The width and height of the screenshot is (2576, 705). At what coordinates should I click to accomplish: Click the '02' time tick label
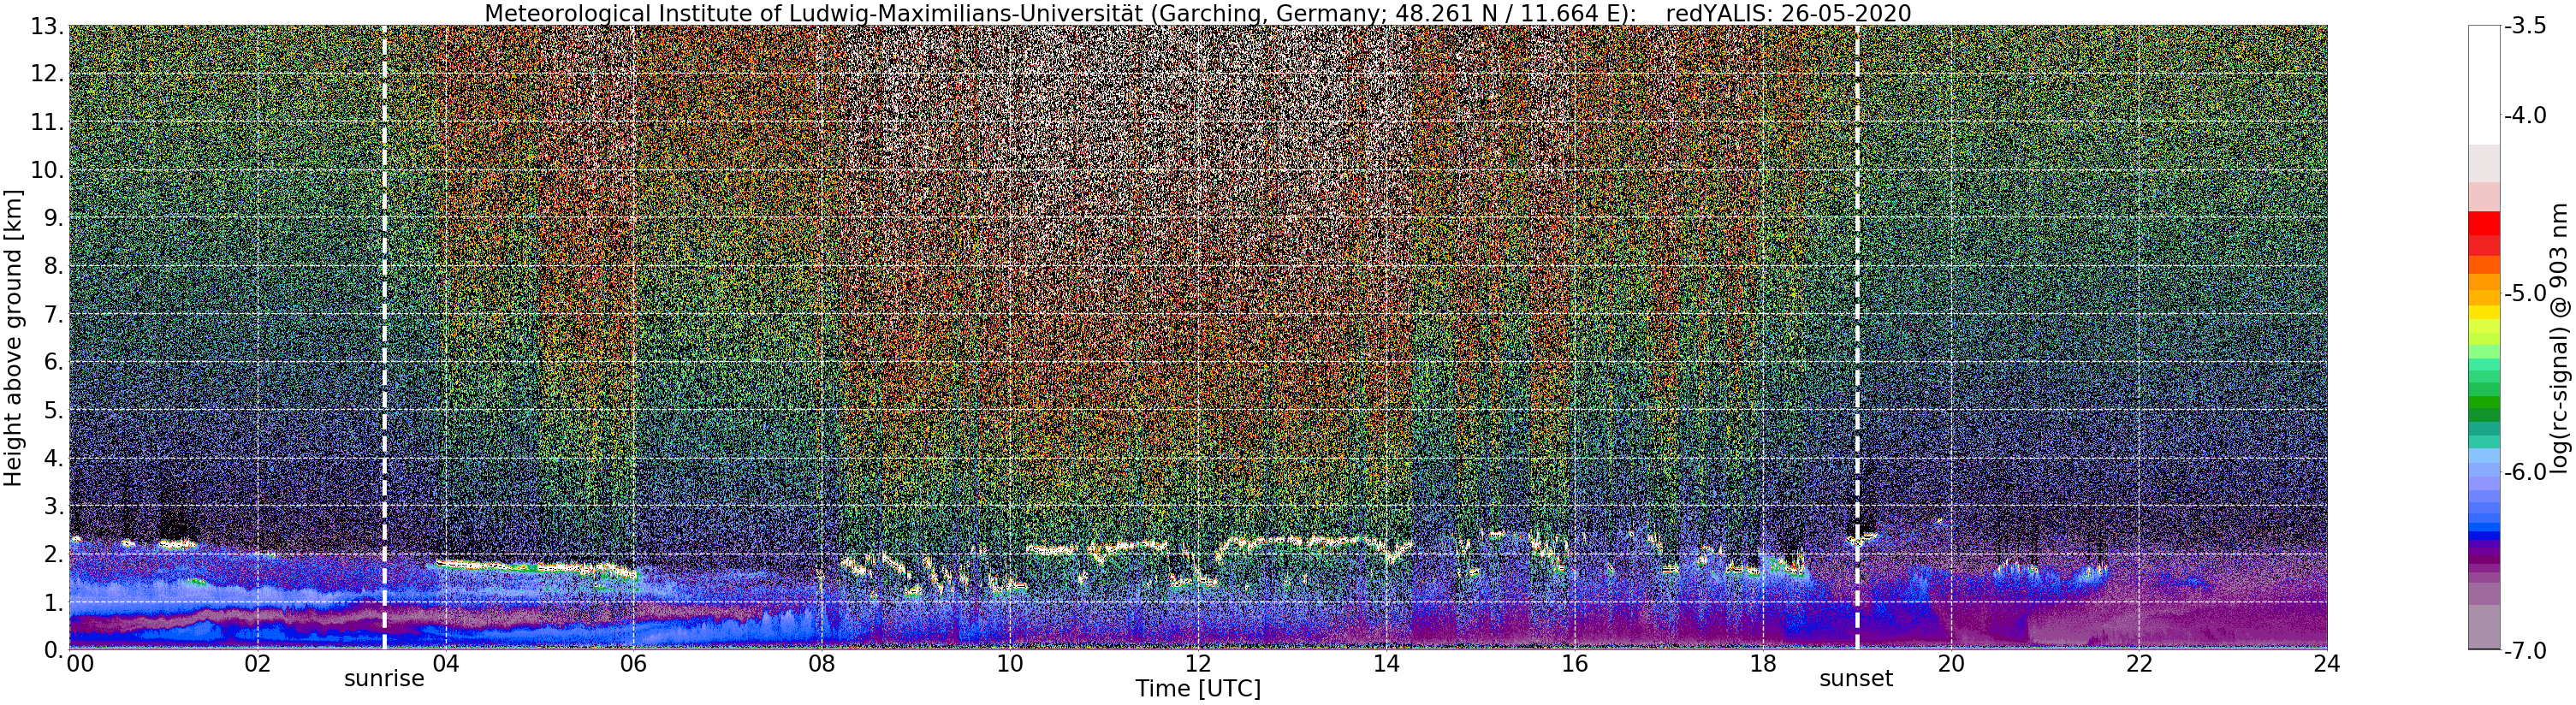(x=258, y=664)
